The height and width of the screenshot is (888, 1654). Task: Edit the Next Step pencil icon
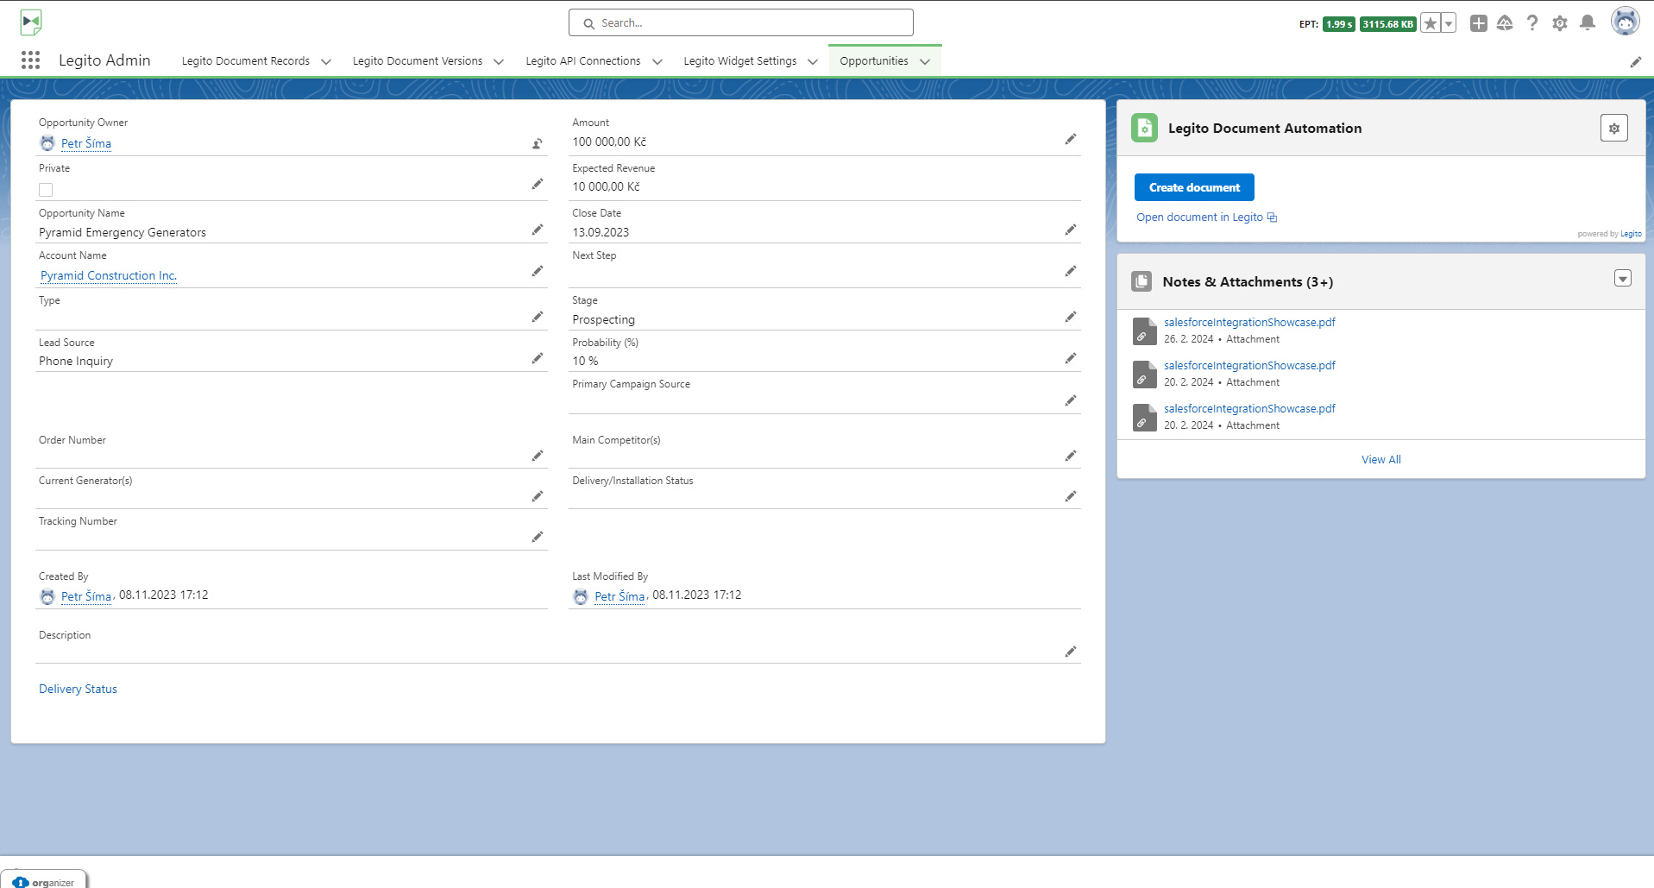(1070, 271)
